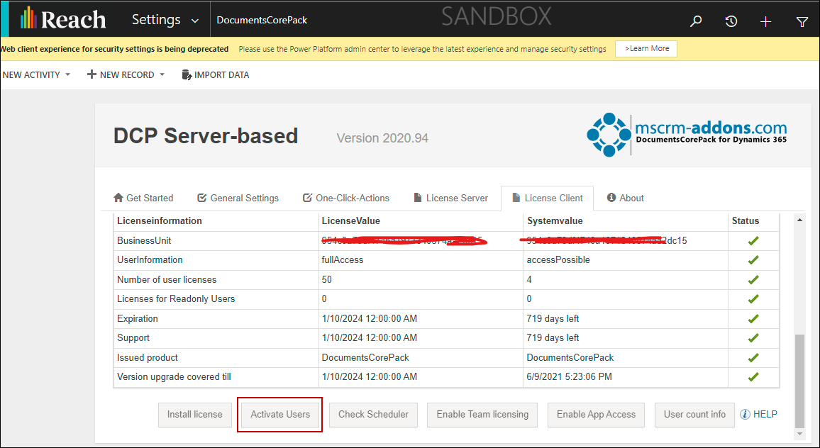Click Enable Team licensing button
The image size is (820, 448).
click(482, 415)
